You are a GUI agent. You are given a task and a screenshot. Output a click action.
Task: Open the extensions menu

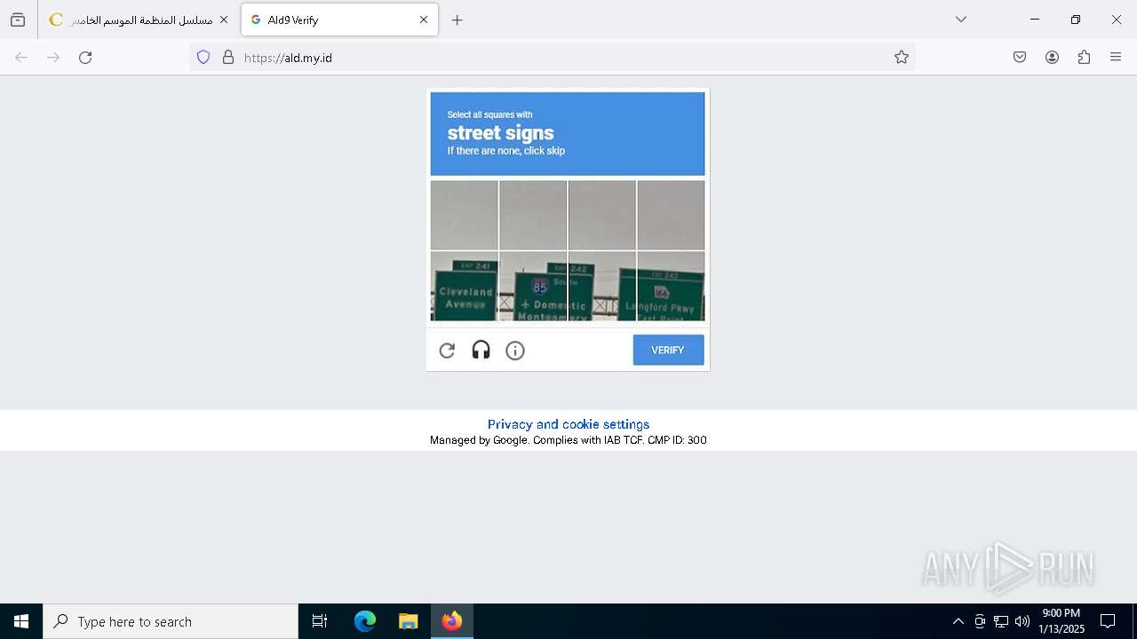click(x=1084, y=58)
